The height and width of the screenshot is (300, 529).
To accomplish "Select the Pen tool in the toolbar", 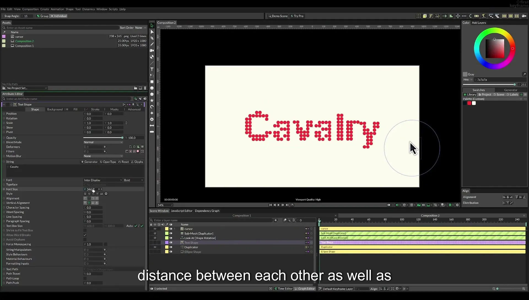I will 152,38.
